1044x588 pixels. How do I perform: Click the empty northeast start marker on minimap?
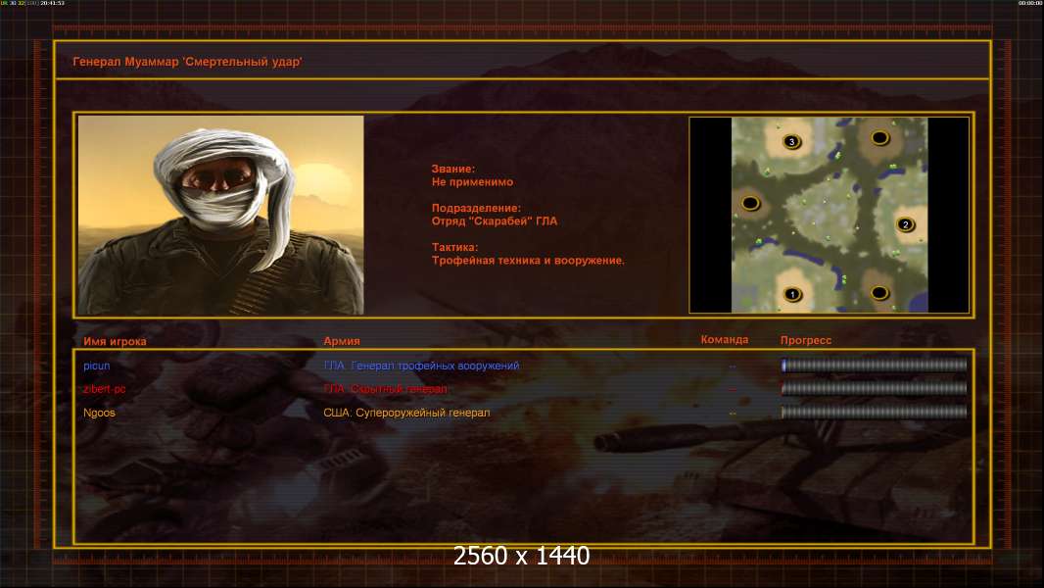click(879, 138)
